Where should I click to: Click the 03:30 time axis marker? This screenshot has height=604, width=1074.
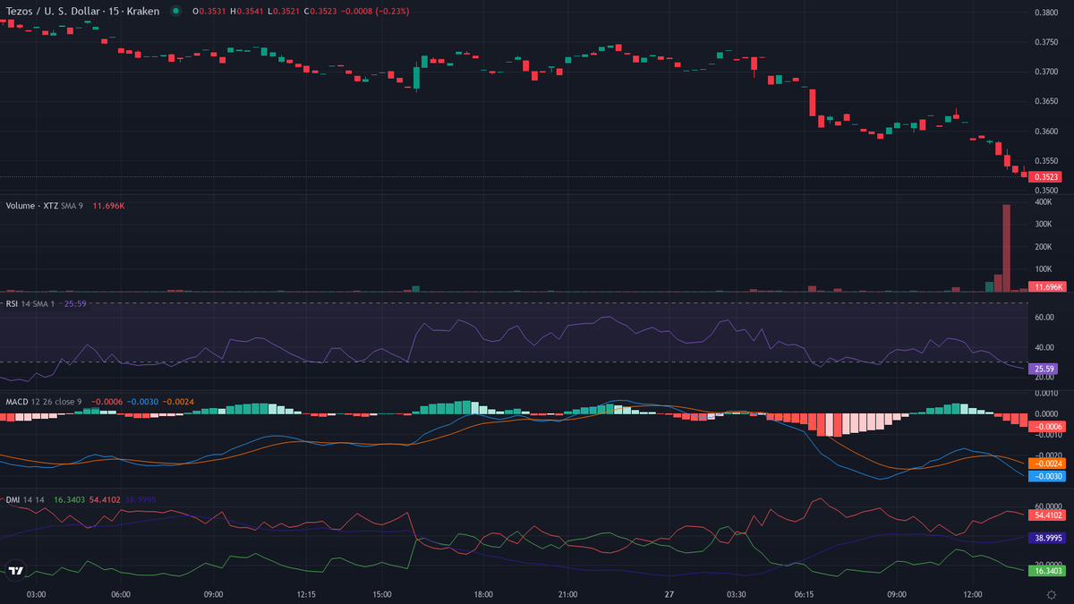(737, 594)
